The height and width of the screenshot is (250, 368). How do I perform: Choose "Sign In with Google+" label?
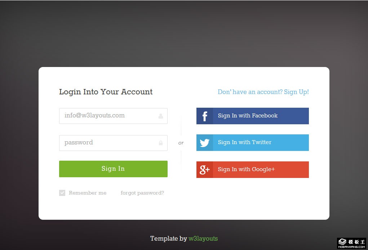[x=246, y=169]
